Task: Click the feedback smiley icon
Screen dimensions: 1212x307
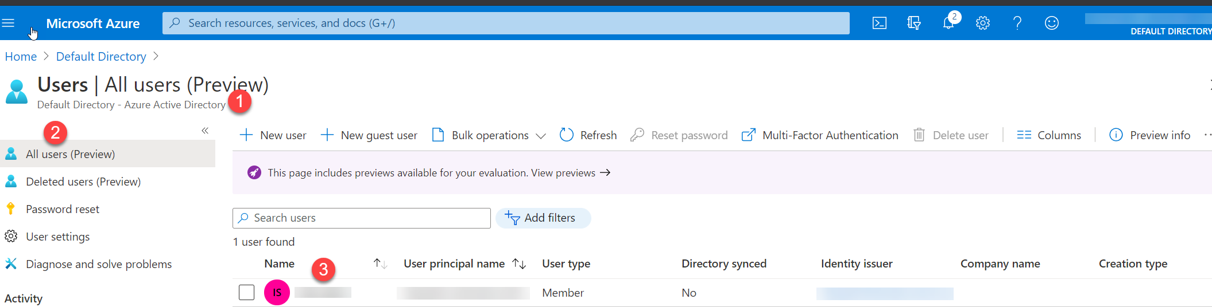Action: pos(1051,23)
